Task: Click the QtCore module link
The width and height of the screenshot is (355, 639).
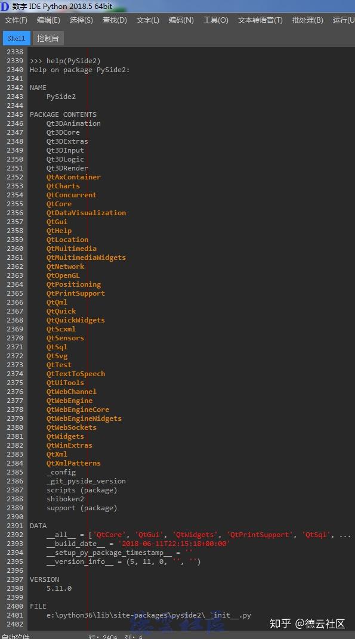Action: (x=56, y=204)
